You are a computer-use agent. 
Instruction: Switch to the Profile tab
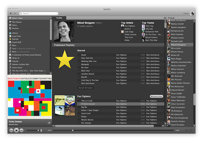(x=59, y=18)
